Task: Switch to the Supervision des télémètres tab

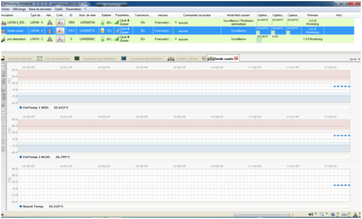Action: 100,59
